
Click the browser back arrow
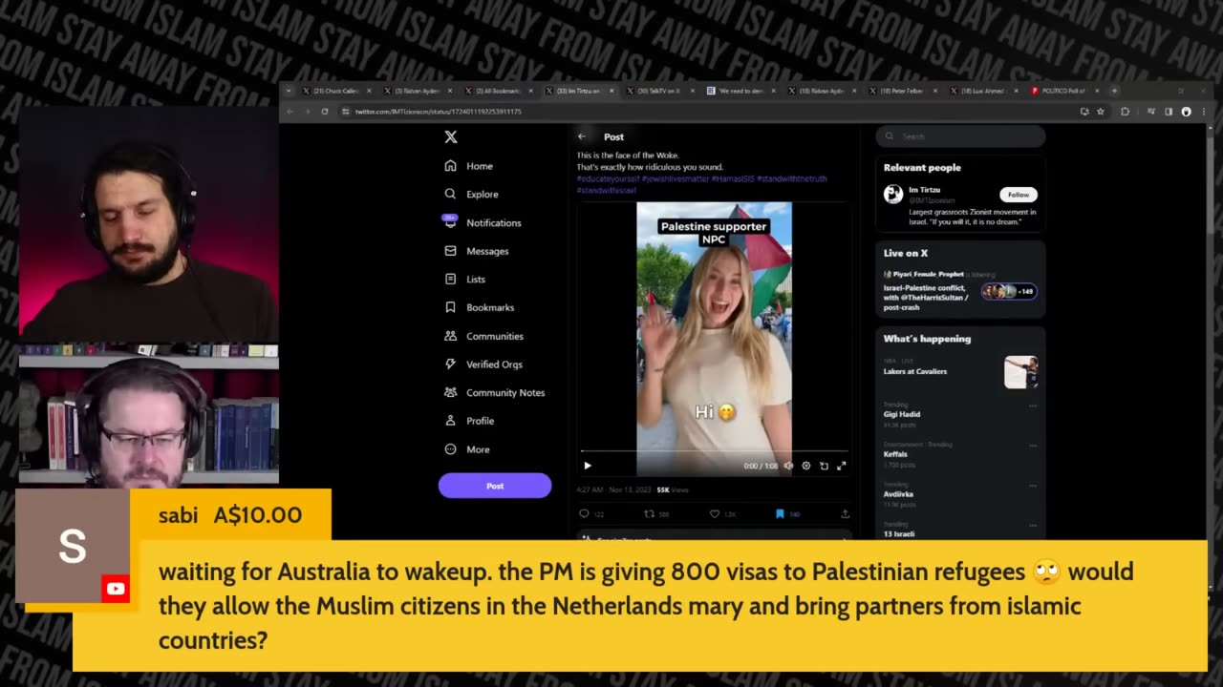291,112
